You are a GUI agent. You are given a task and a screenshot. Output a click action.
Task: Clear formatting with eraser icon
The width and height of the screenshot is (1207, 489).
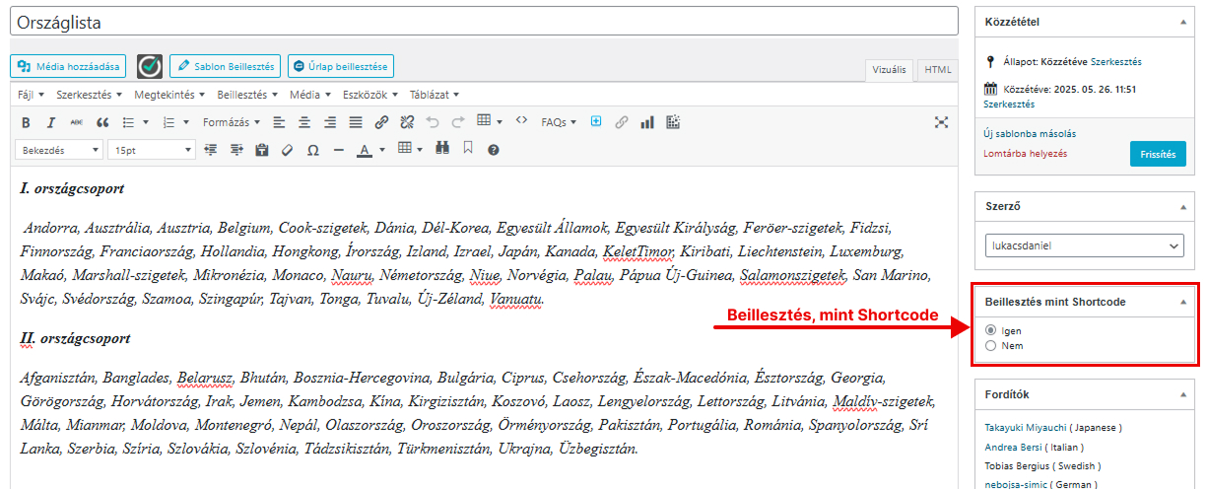pyautogui.click(x=288, y=150)
